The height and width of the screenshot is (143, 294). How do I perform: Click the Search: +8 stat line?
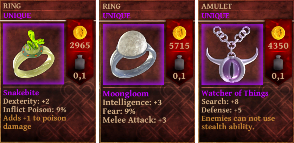(x=217, y=102)
